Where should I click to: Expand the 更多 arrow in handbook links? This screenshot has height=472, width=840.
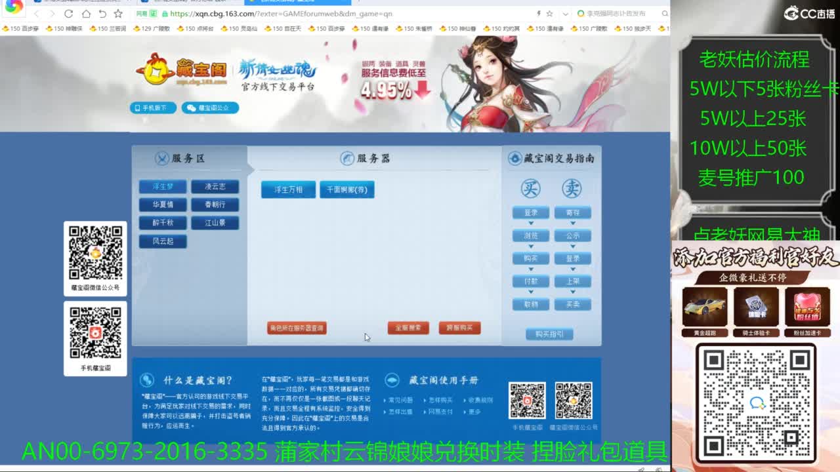point(465,412)
